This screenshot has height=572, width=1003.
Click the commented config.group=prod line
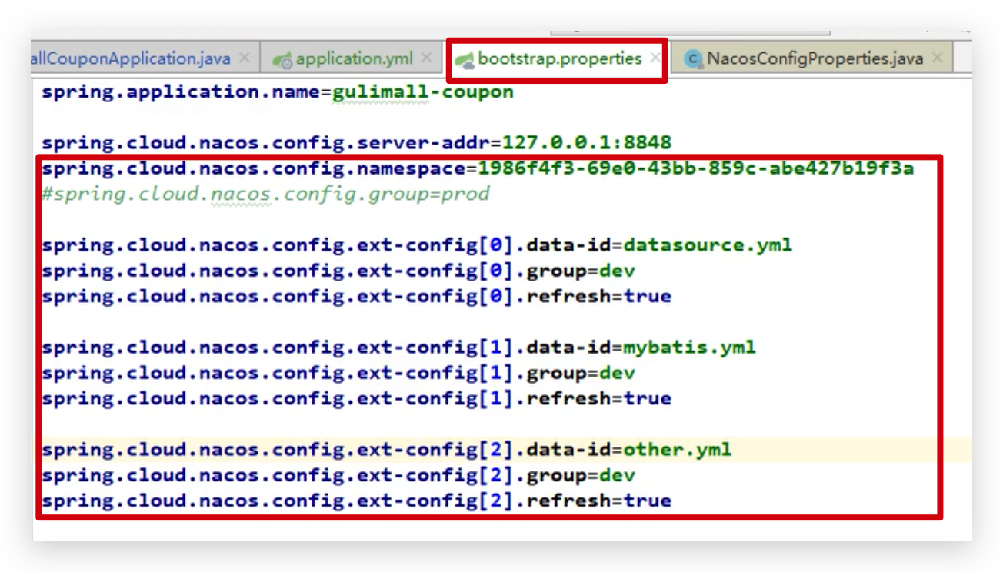(265, 194)
